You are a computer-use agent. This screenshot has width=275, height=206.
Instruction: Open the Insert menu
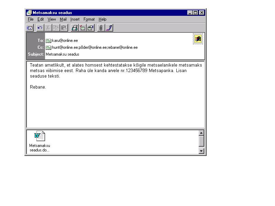click(x=75, y=19)
